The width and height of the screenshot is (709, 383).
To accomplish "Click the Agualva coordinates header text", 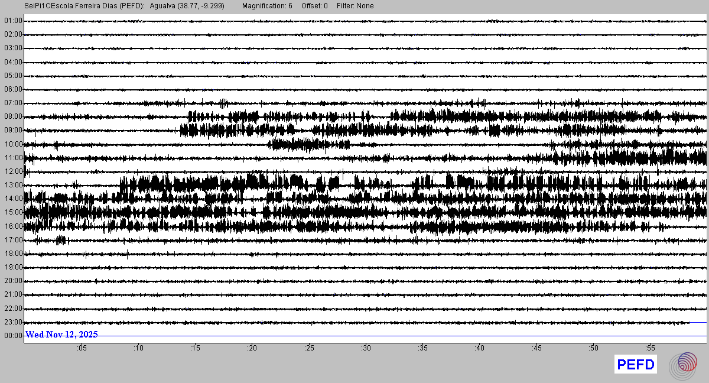I will pyautogui.click(x=187, y=6).
